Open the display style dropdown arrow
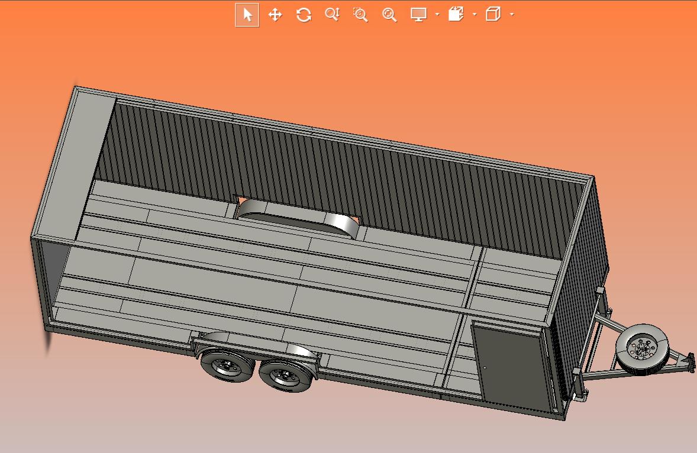Image resolution: width=697 pixels, height=453 pixels. (x=437, y=15)
